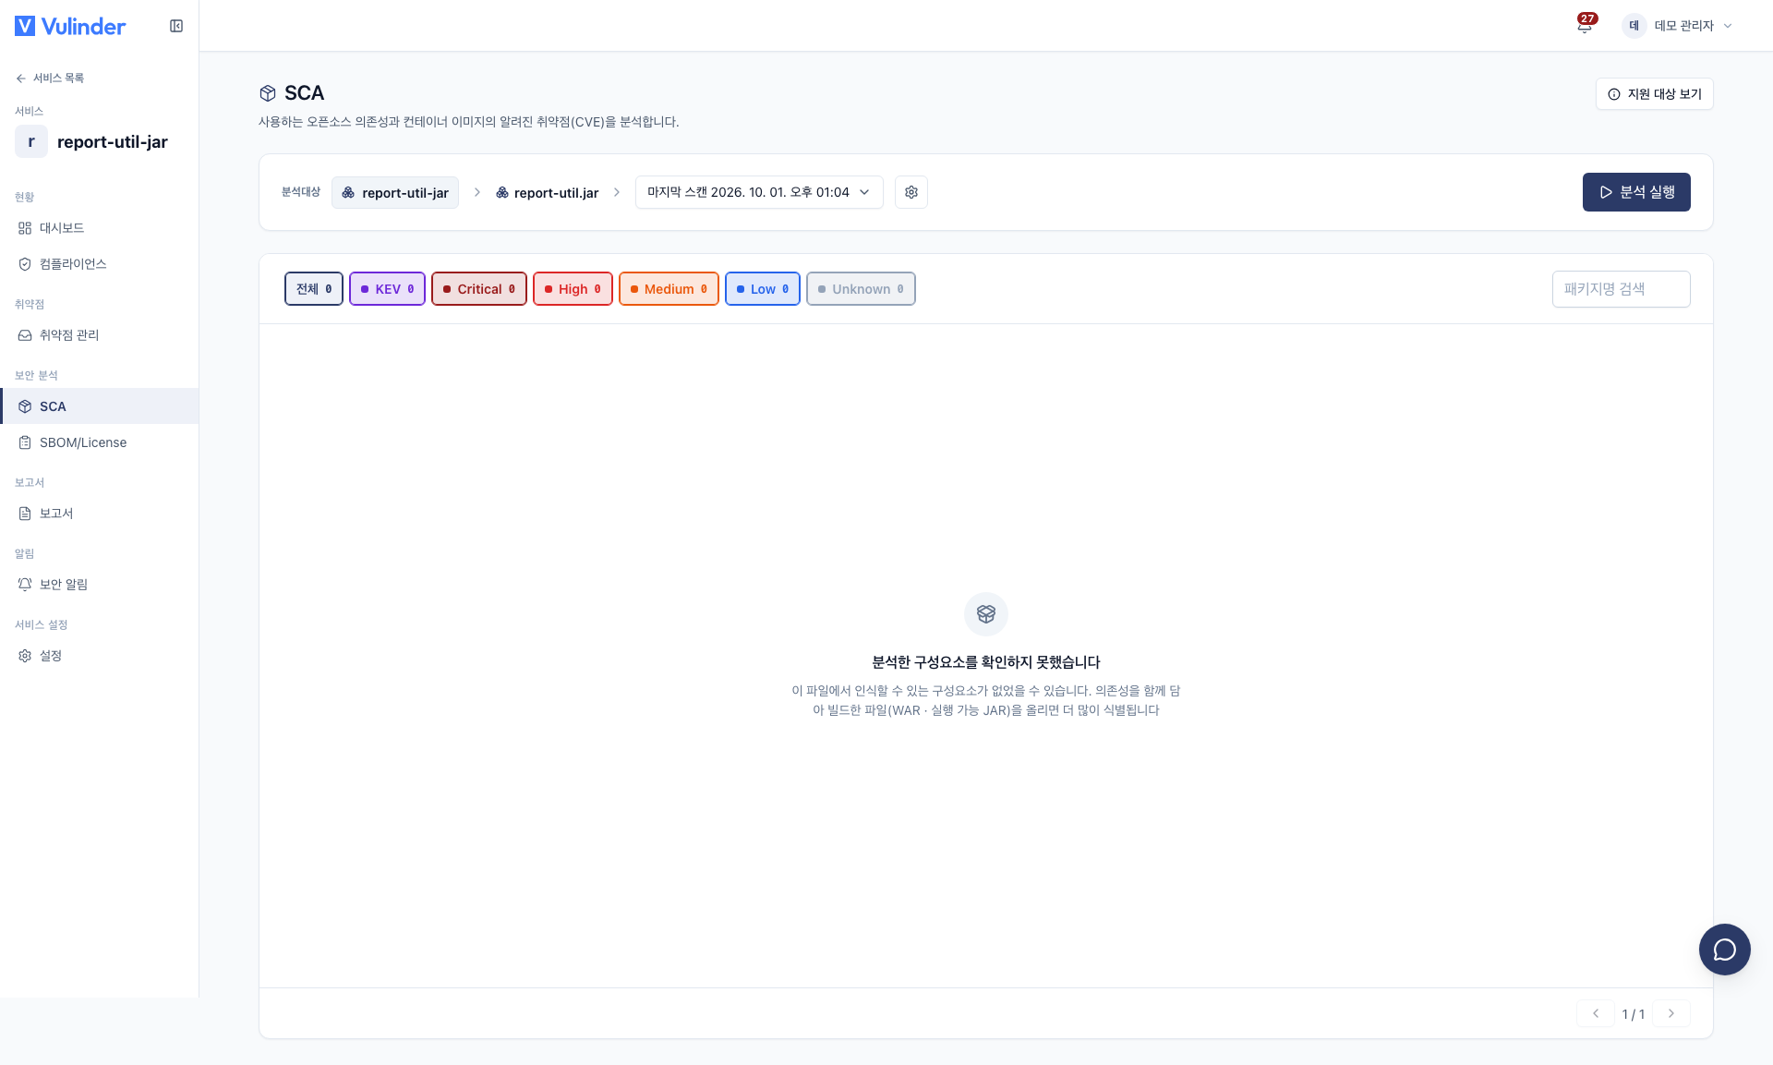Toggle the Low severity filter chip
This screenshot has height=1065, width=1773.
[x=762, y=289]
